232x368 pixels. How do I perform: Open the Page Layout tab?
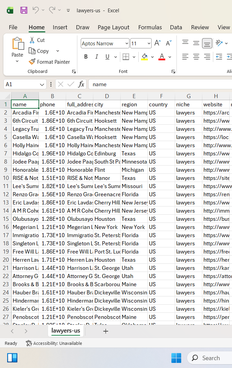pyautogui.click(x=113, y=28)
